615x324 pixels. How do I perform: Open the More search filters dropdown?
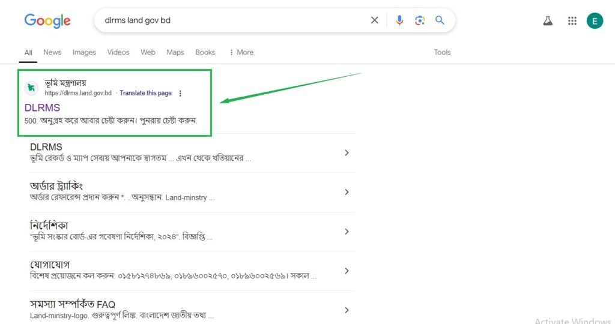pos(241,52)
